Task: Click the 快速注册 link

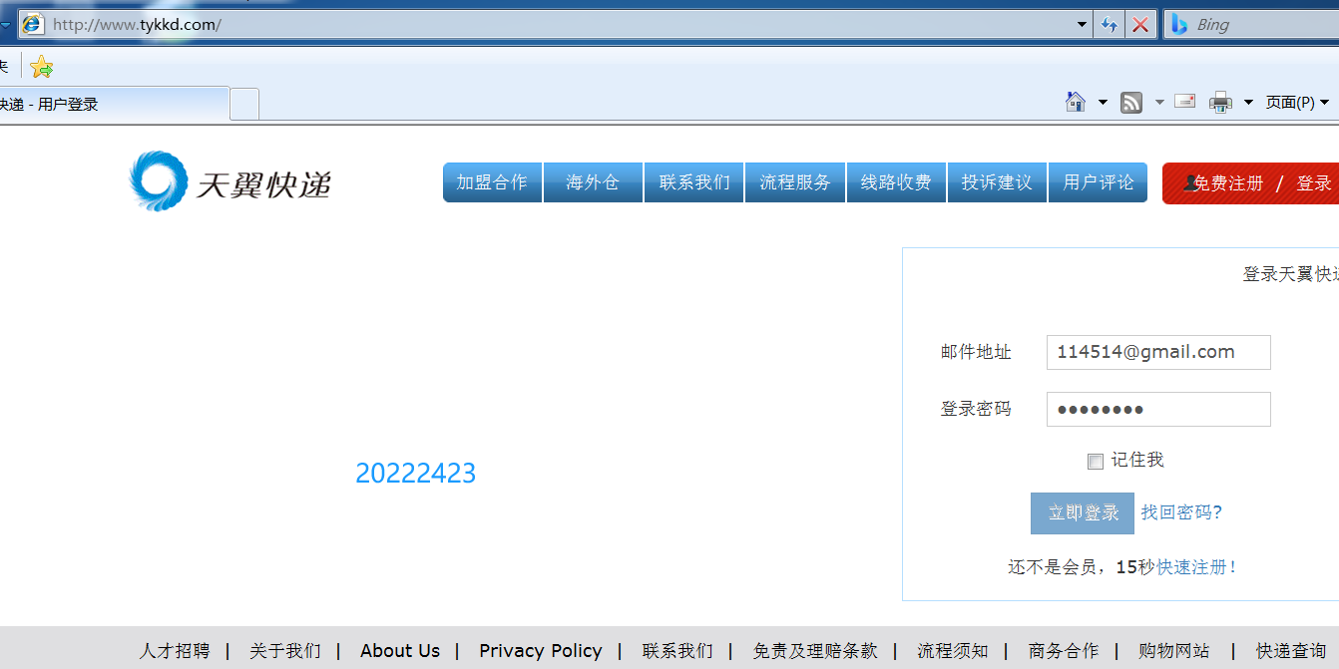Action: point(1197,567)
